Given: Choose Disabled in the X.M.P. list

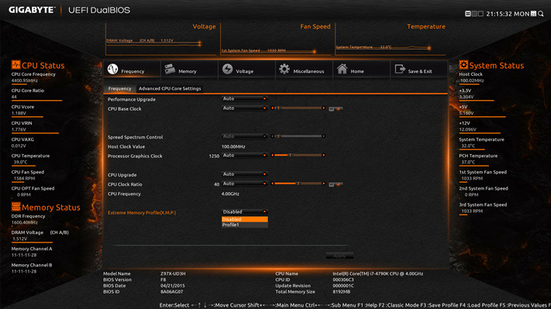Looking at the screenshot, I should pyautogui.click(x=244, y=219).
